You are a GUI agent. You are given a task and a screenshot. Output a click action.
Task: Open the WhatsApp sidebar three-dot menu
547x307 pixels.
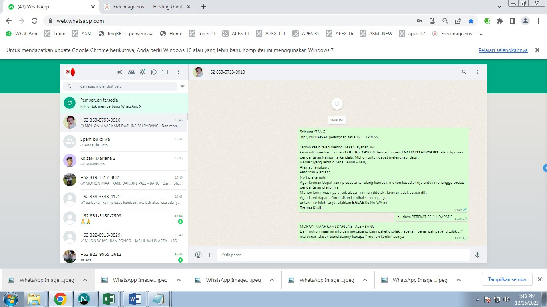point(179,72)
